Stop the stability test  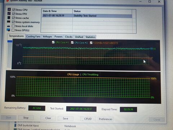[26, 118]
